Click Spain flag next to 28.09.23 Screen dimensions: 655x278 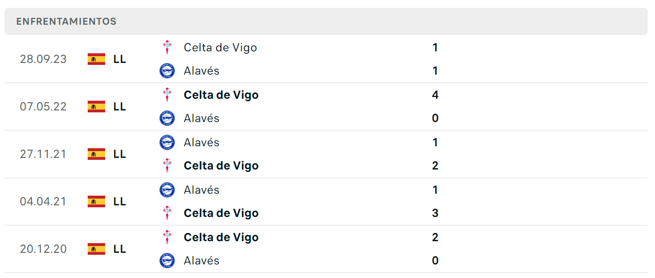pyautogui.click(x=96, y=59)
